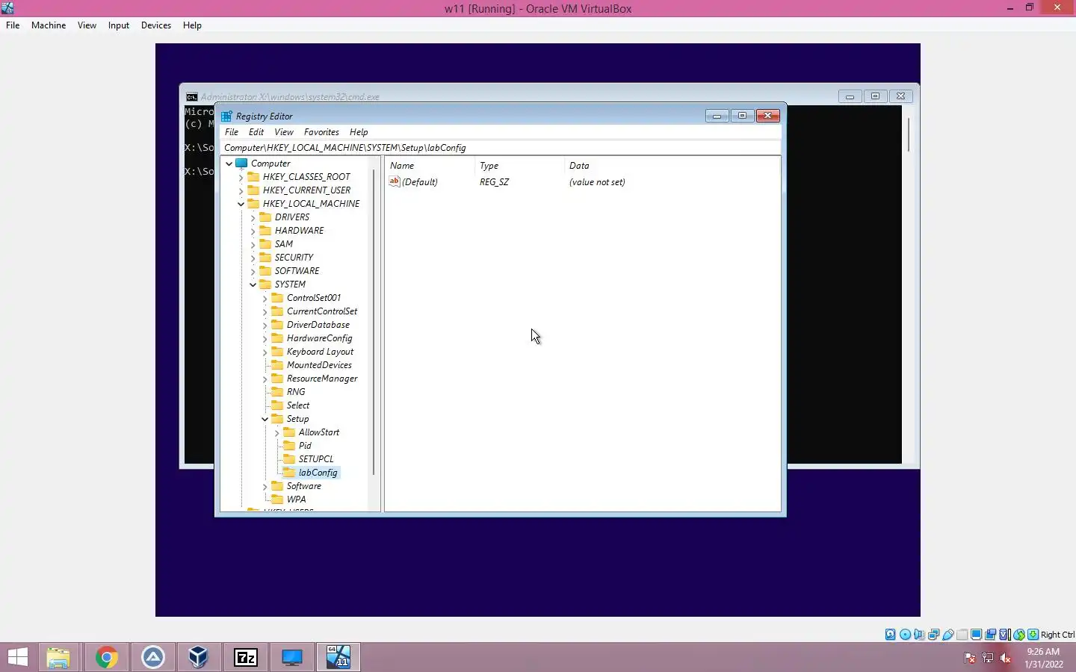Select the labConfig registry key

318,473
